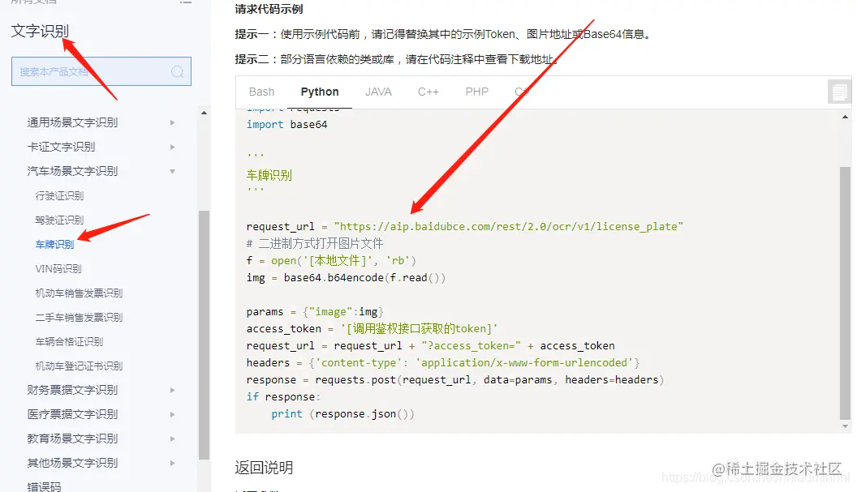The image size is (857, 492).
Task: Click the 'import base64' code line
Action: (x=287, y=125)
